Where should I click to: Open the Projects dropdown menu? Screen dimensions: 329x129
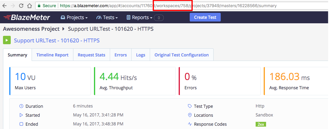coord(74,17)
